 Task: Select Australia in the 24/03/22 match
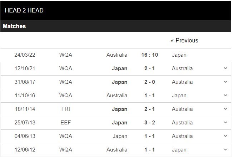(x=117, y=55)
